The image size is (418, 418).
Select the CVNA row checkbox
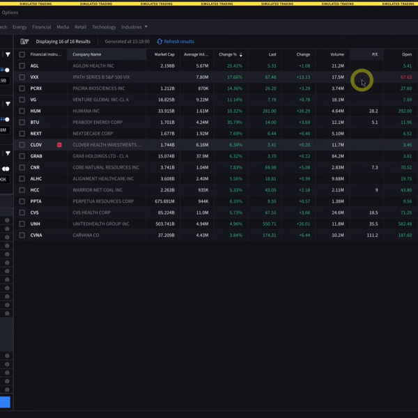tap(22, 235)
